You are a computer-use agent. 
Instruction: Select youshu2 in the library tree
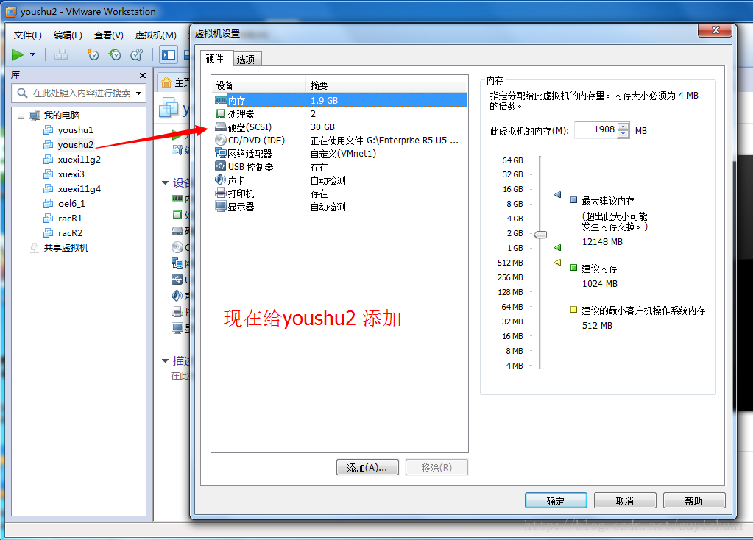pos(75,144)
